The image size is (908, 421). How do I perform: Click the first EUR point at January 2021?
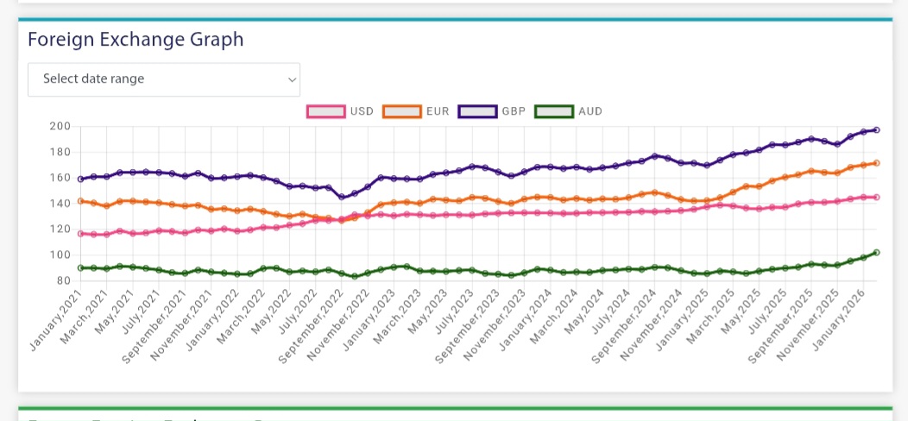click(x=81, y=201)
